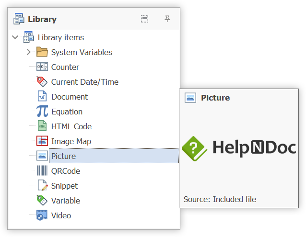The height and width of the screenshot is (237, 306).
Task: Click the Current Date/Time red tag icon
Action: (42, 81)
